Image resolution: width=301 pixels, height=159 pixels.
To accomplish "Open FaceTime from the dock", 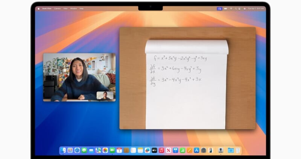I will pos(112,150).
